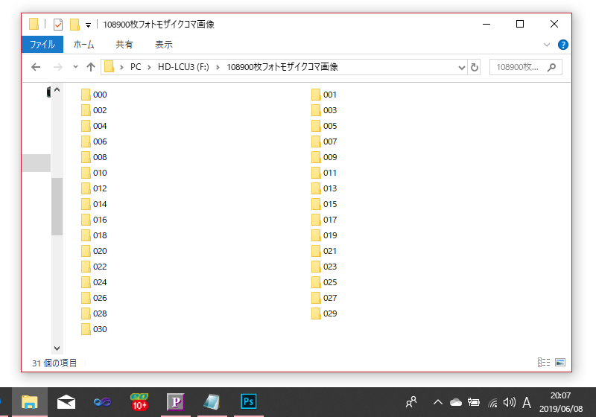Viewport: 596px width, 417px height.
Task: Go forward with the right arrow
Action: click(x=58, y=67)
